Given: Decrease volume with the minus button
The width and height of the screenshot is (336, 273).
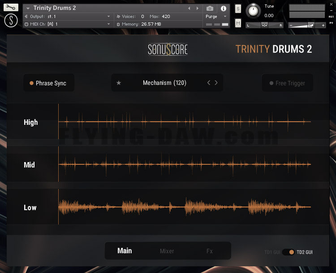Looking at the screenshot, I should (x=291, y=25).
